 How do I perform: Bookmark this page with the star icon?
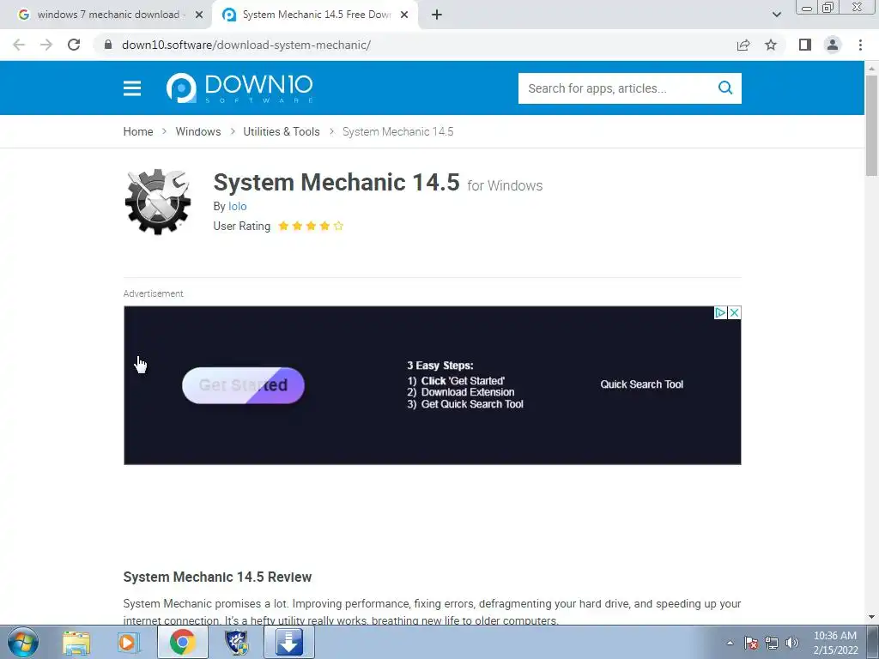pyautogui.click(x=771, y=45)
